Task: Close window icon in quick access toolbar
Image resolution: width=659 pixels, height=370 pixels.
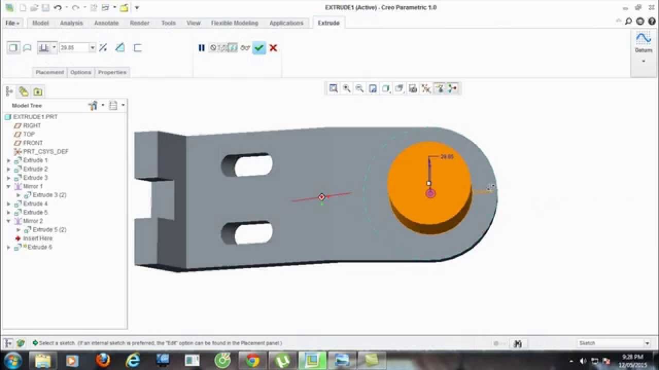Action: click(x=124, y=8)
